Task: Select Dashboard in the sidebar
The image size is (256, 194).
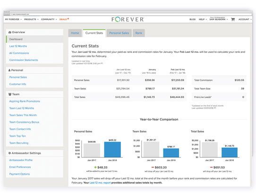Action: 34,39
